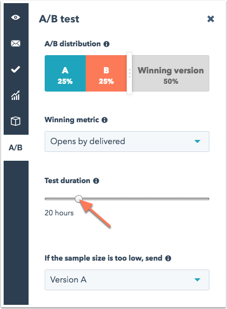The image size is (227, 309).
Task: Click the right end of duration track
Action: pos(208,199)
